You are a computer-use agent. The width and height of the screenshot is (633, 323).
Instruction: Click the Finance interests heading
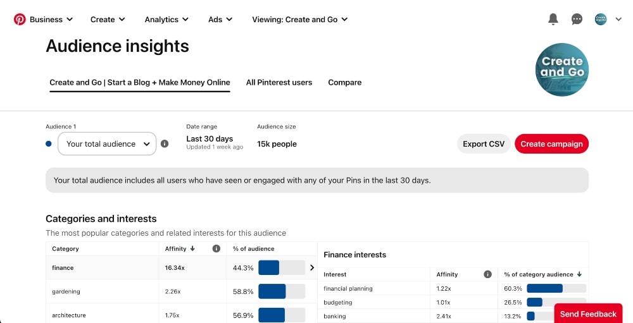click(355, 255)
